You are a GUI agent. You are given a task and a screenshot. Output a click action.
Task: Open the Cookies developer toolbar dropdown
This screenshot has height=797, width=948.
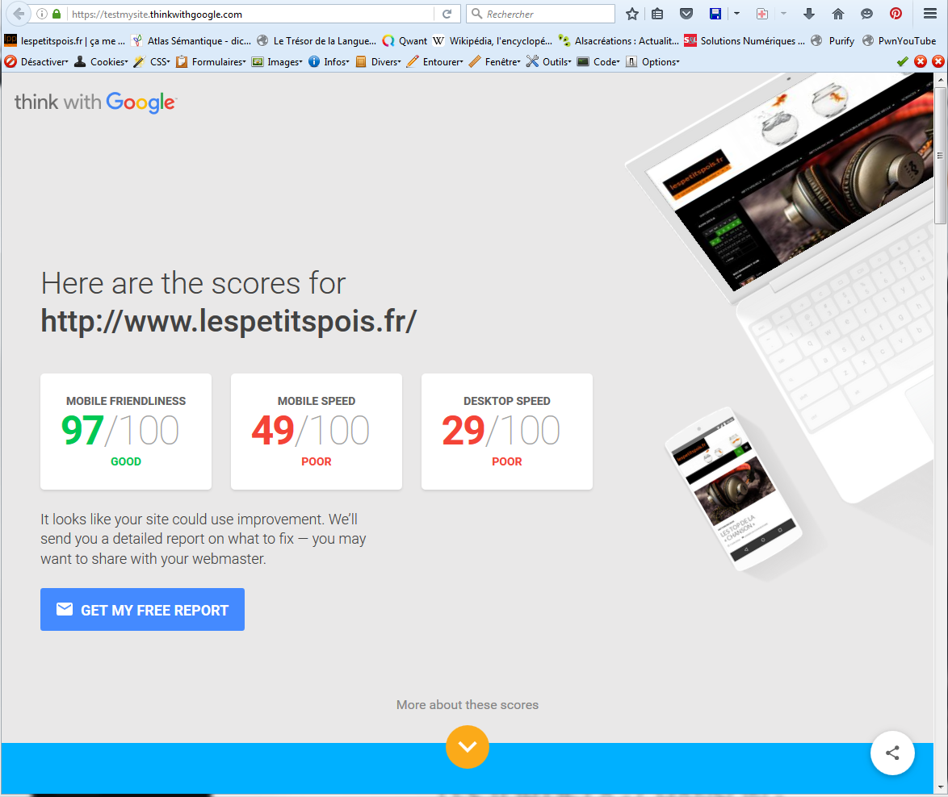pos(101,61)
